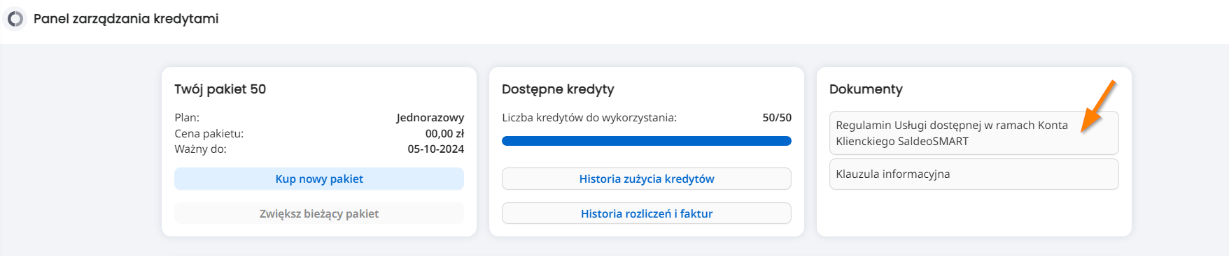Click the greyed Zwiększ bieżący pakiet button
The image size is (1229, 256).
tap(319, 213)
